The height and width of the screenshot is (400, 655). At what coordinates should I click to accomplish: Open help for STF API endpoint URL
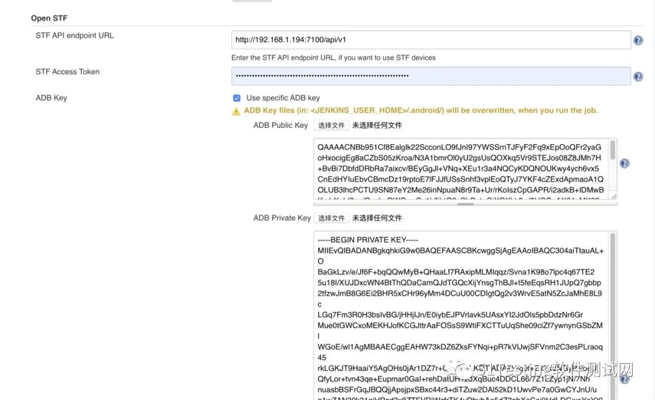(x=638, y=41)
